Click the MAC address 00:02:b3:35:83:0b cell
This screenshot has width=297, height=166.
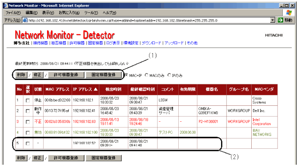click(x=57, y=122)
